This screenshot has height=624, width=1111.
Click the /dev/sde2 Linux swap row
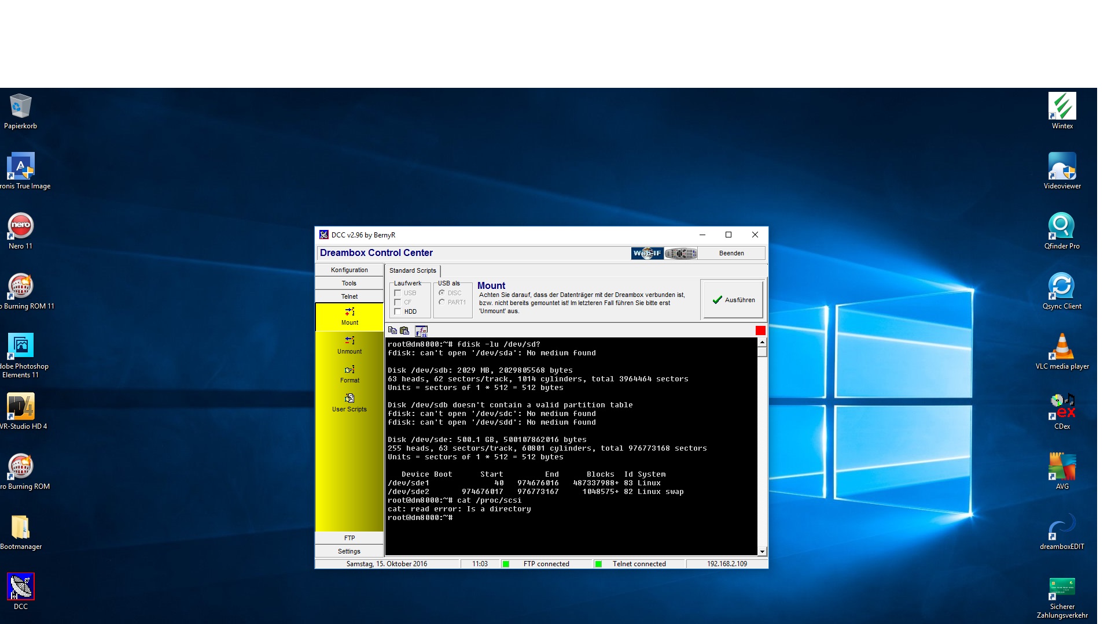pyautogui.click(x=536, y=492)
